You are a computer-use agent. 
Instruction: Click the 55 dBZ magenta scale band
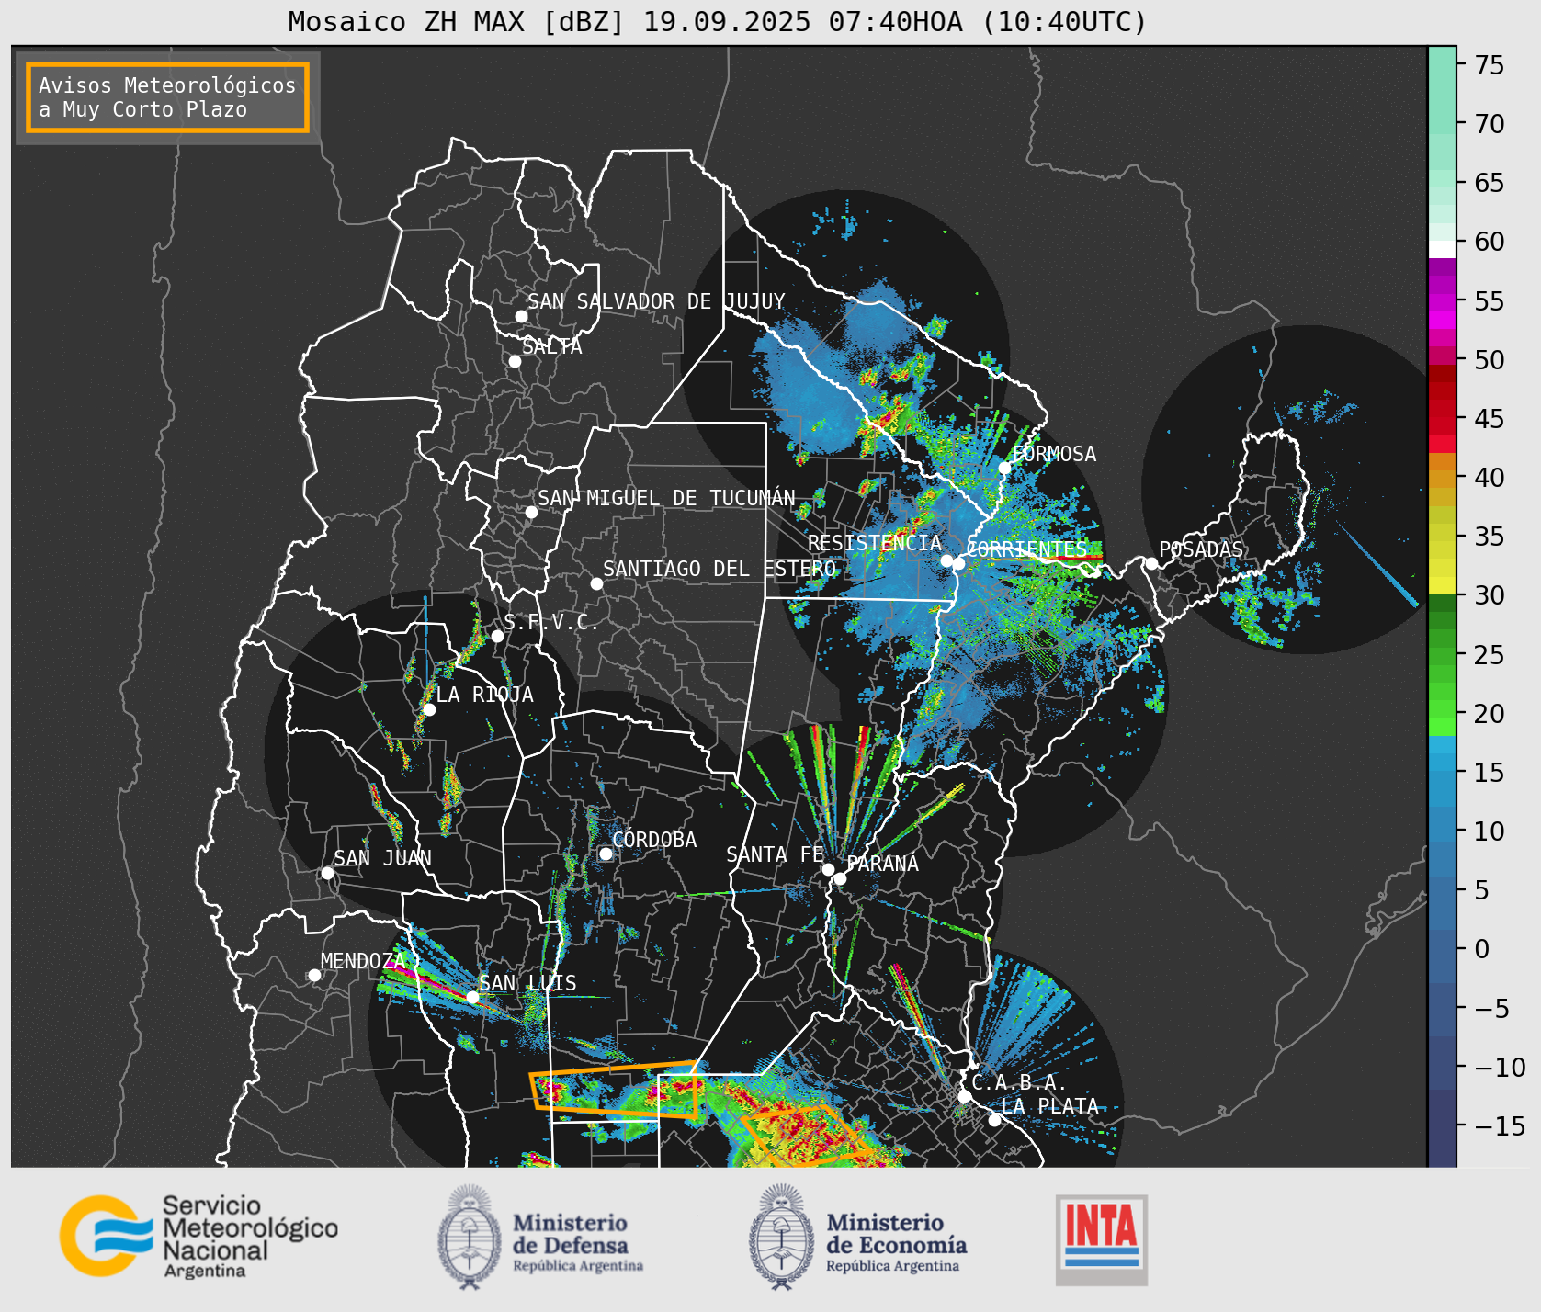[x=1442, y=301]
